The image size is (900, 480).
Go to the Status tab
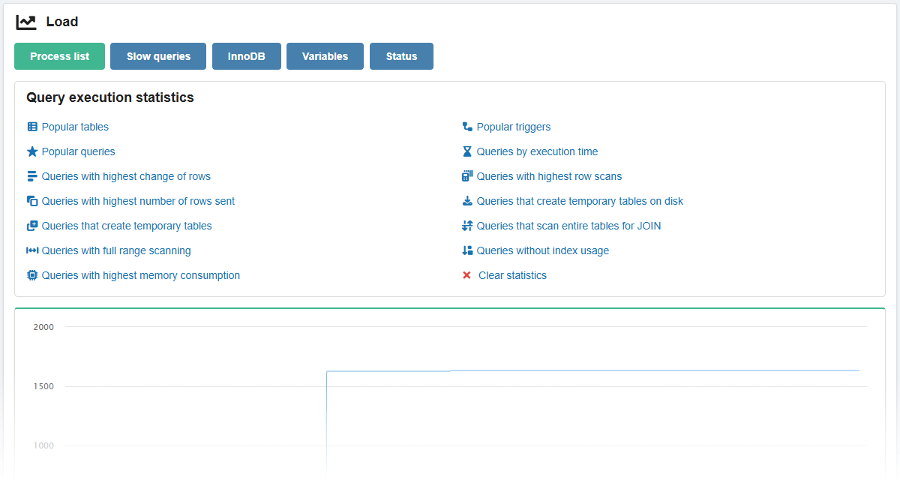pos(401,56)
